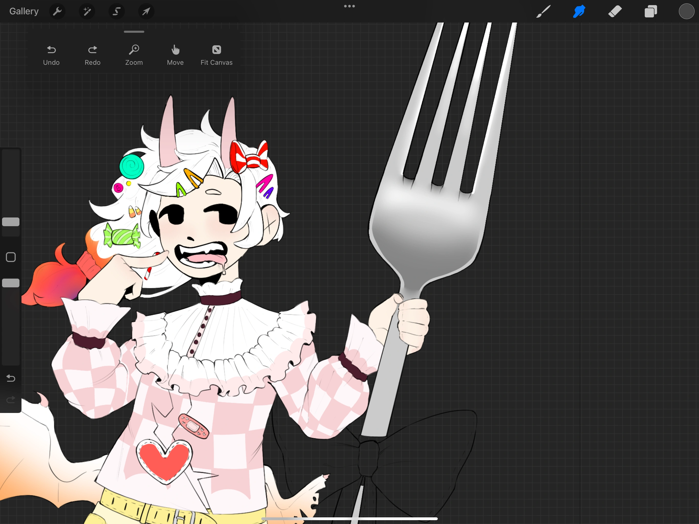699x524 pixels.
Task: Select the Selections tool
Action: (x=117, y=11)
